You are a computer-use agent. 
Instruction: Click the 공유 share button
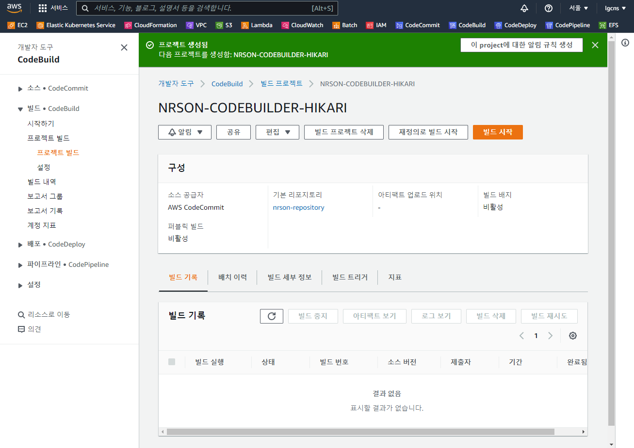pyautogui.click(x=234, y=132)
